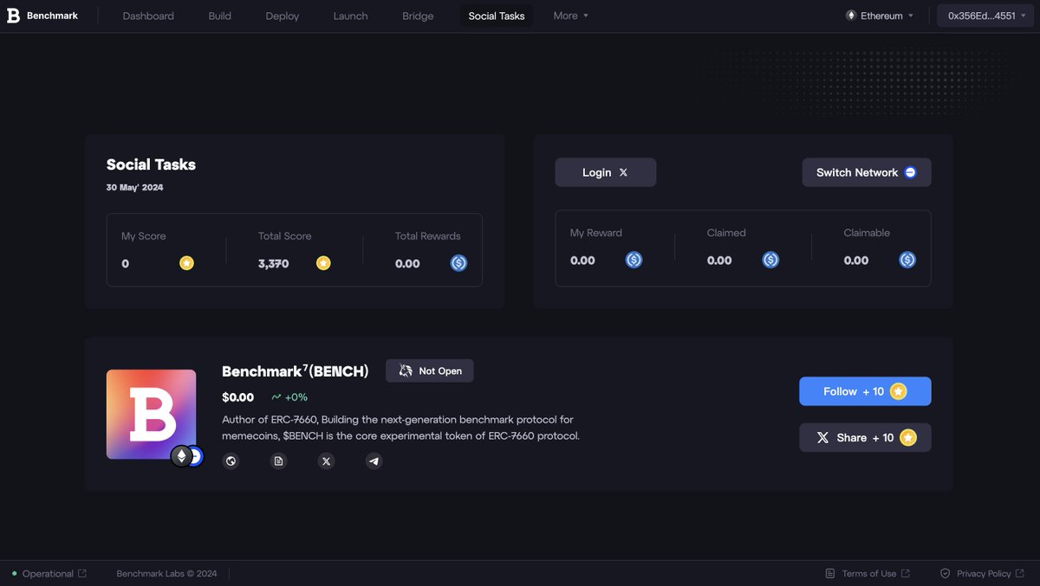This screenshot has height=586, width=1040.
Task: Select the Social Tasks tab
Action: tap(497, 16)
